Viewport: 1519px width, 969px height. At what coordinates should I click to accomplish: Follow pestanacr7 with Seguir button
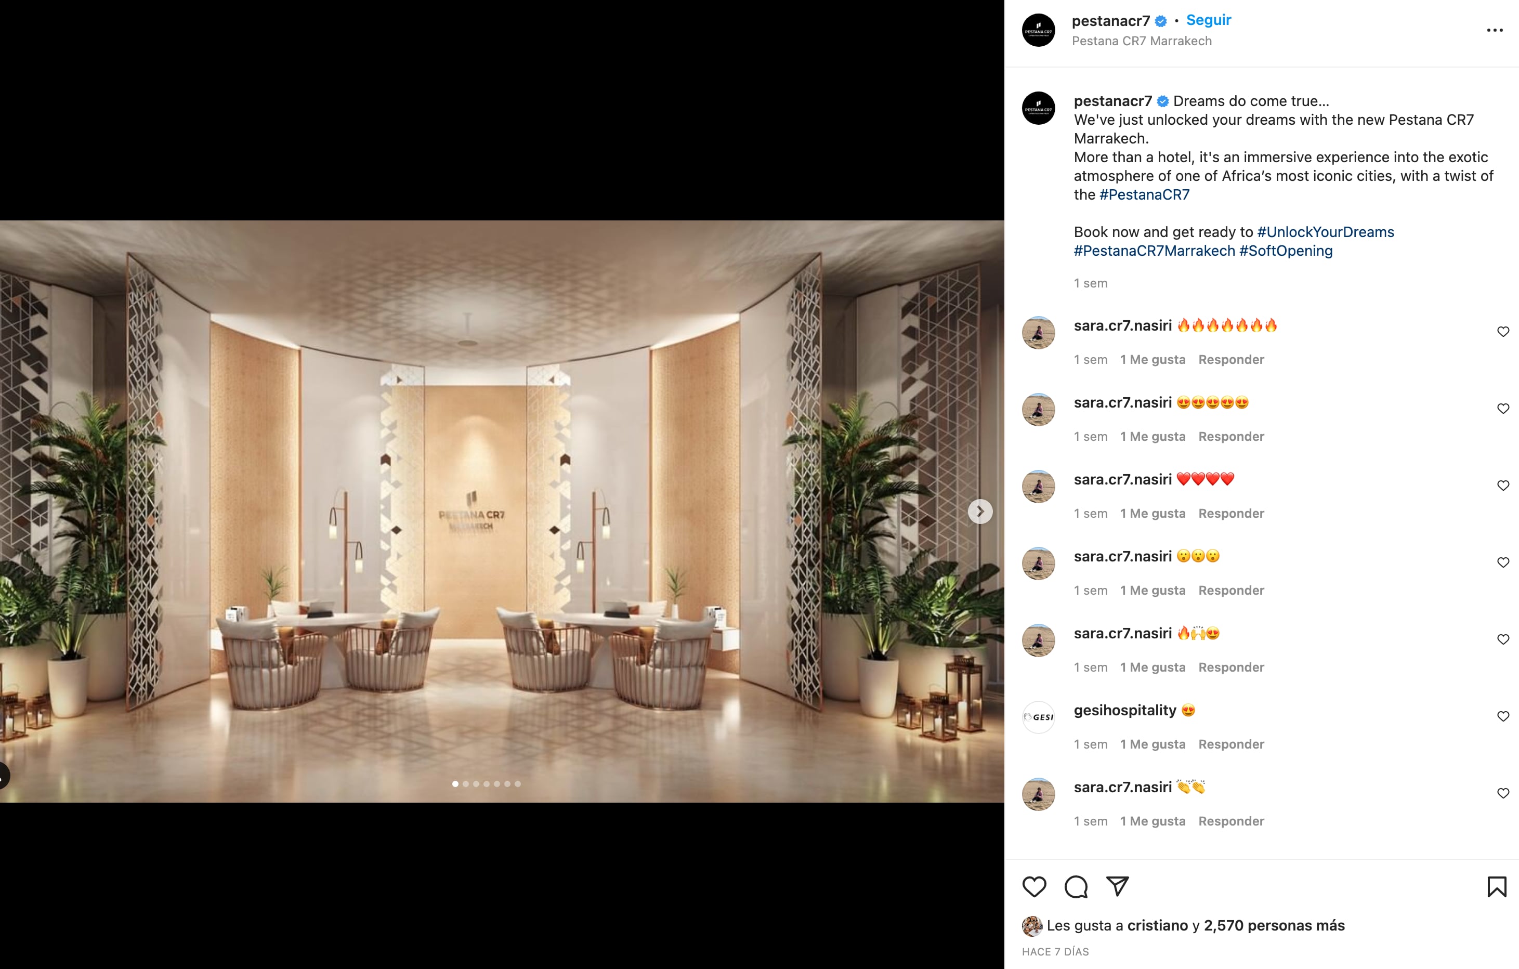[1208, 20]
